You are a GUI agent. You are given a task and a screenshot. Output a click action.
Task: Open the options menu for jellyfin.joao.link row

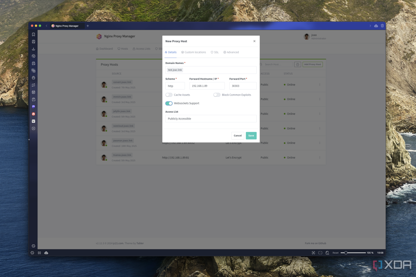click(320, 114)
